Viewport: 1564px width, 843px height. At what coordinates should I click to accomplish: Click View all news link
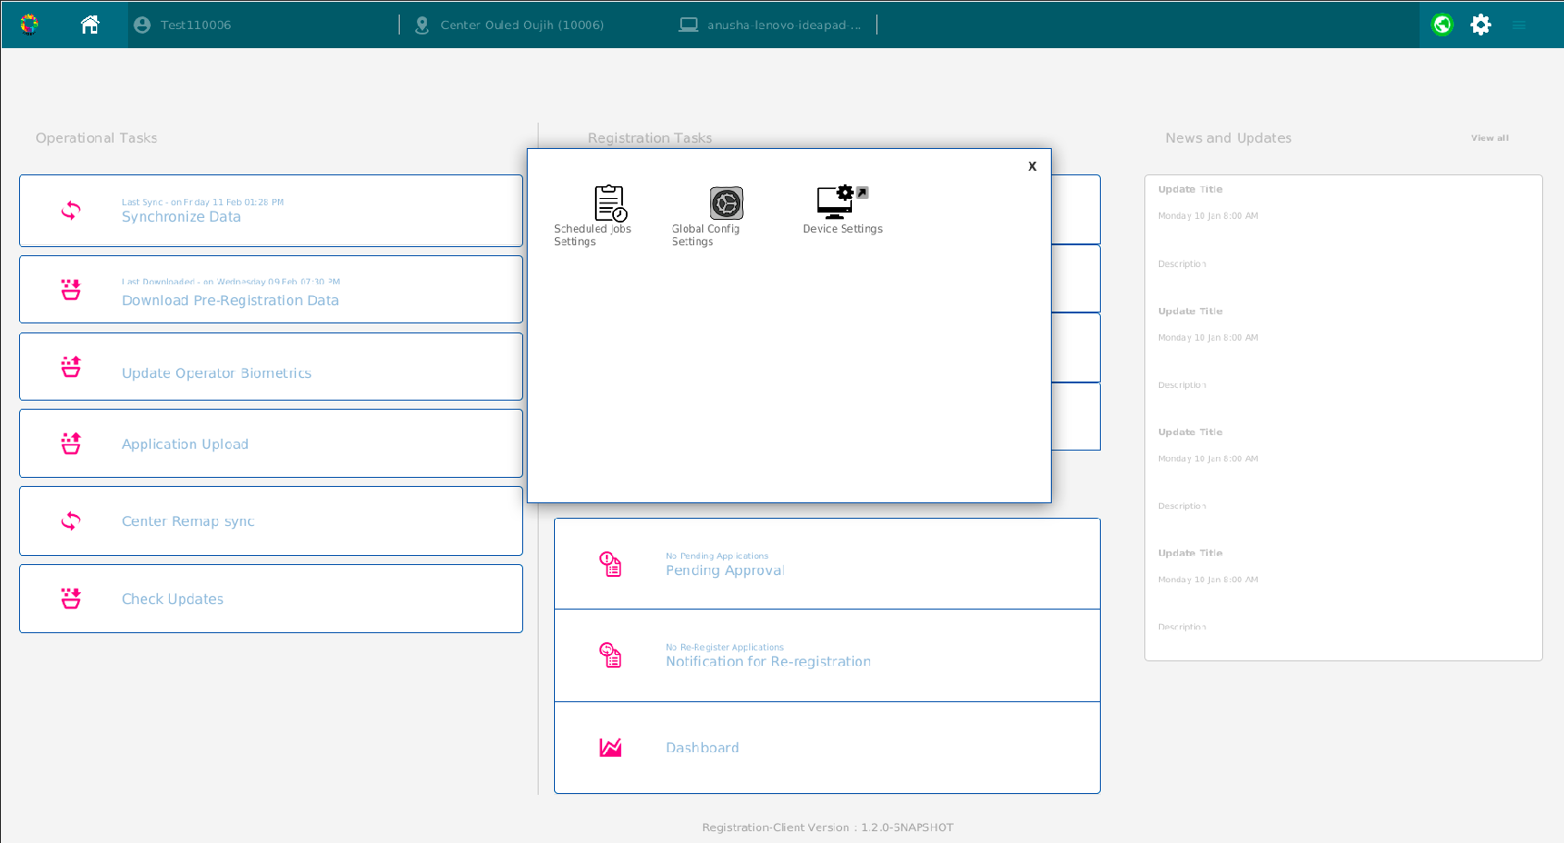[x=1490, y=138]
